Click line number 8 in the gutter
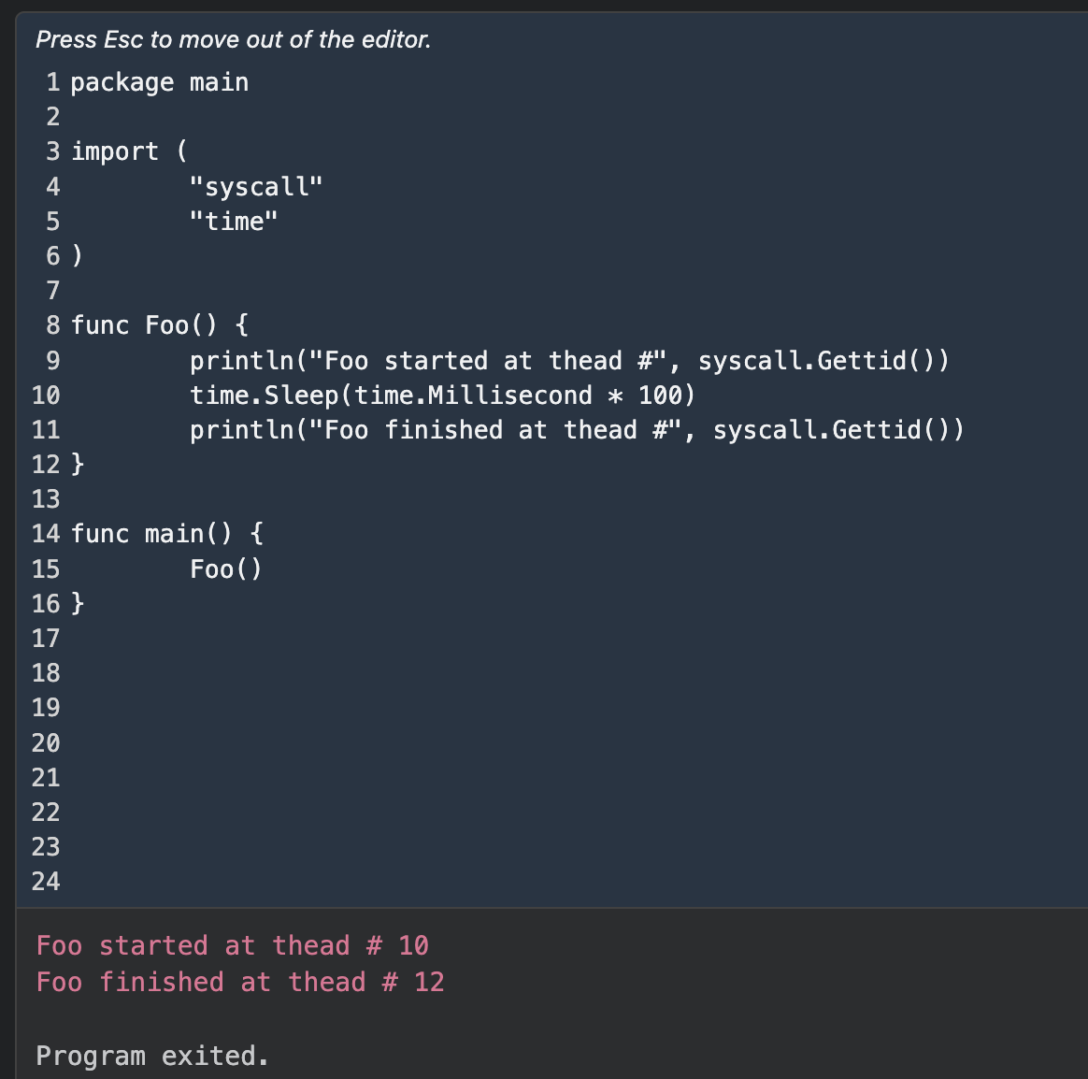 pos(53,325)
